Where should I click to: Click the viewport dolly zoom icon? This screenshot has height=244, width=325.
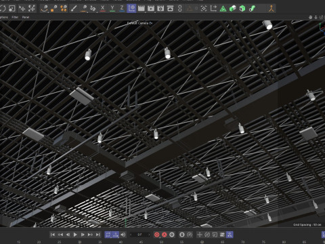point(316,17)
